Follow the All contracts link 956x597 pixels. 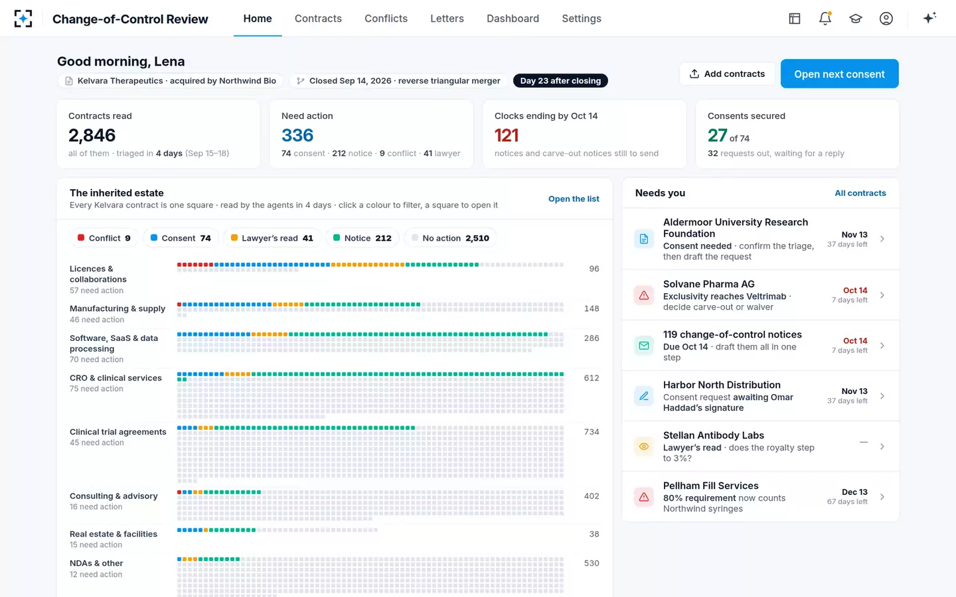pyautogui.click(x=860, y=193)
